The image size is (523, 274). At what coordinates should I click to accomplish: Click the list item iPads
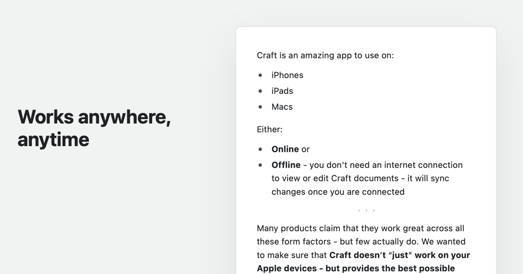coord(282,91)
